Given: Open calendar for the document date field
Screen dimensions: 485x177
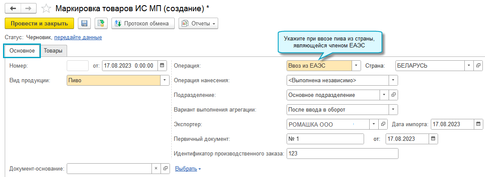Looking at the screenshot, I should click(162, 66).
